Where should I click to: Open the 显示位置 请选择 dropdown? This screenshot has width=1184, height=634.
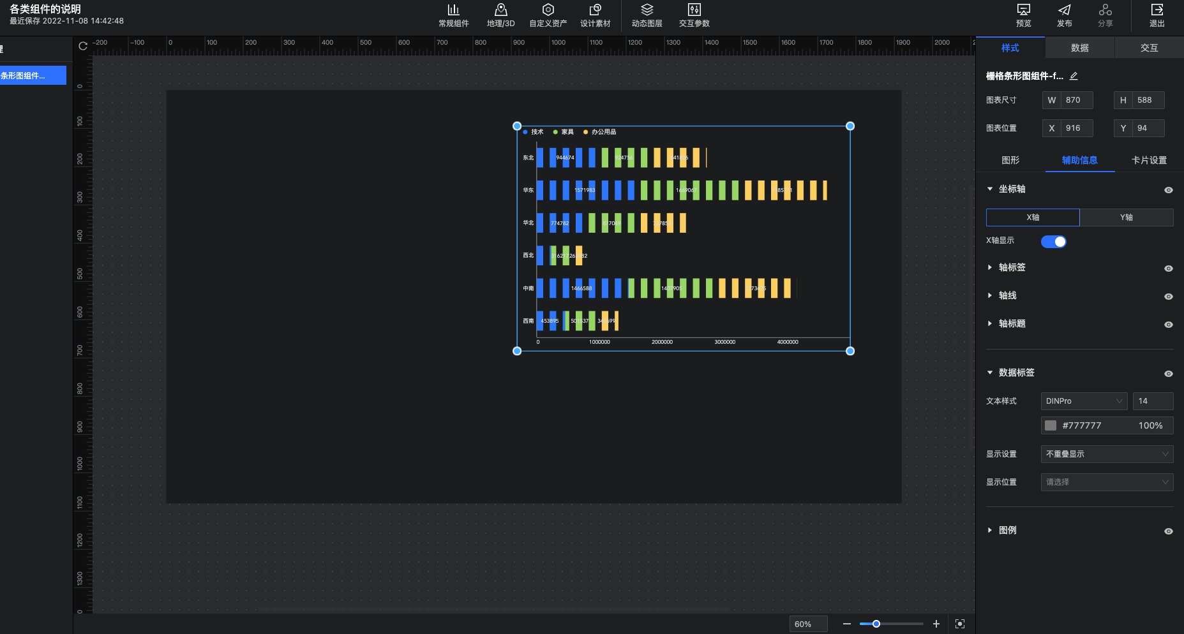[x=1107, y=482]
